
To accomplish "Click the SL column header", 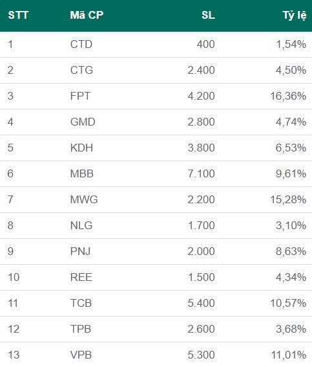I will click(x=208, y=16).
